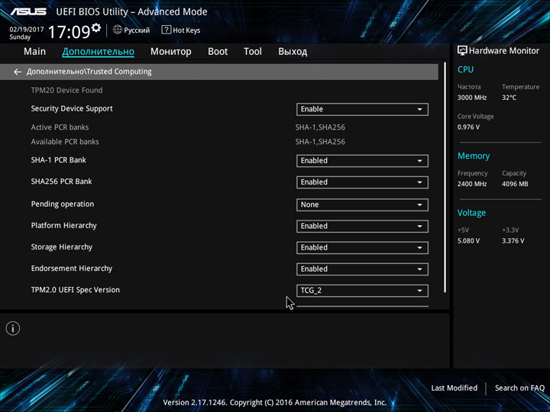Go to the Boot tab

(218, 52)
